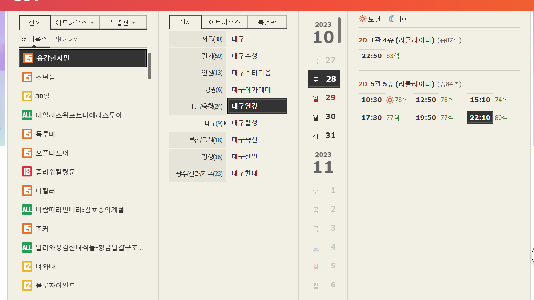Book the 12:50 showtime in 5관
Viewport: 534px width, 300px height.
coord(426,100)
